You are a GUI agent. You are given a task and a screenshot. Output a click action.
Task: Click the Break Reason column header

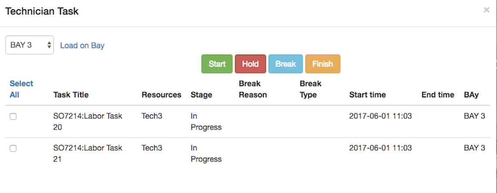(253, 89)
